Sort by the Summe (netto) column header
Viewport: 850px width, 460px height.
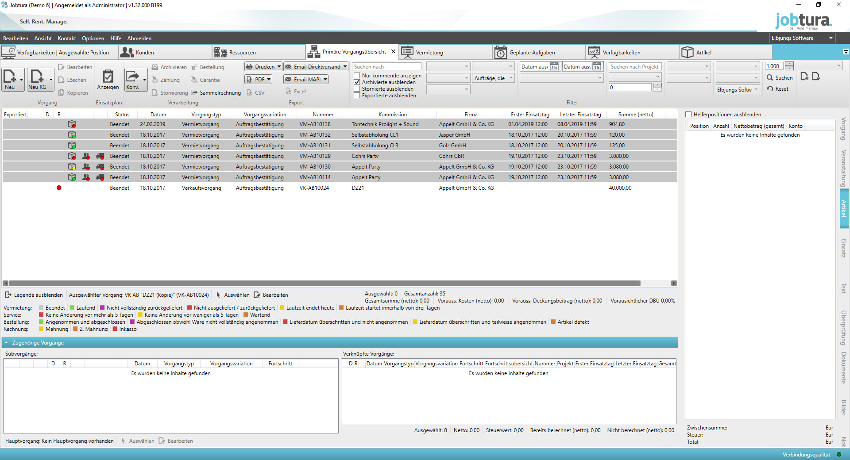[636, 115]
